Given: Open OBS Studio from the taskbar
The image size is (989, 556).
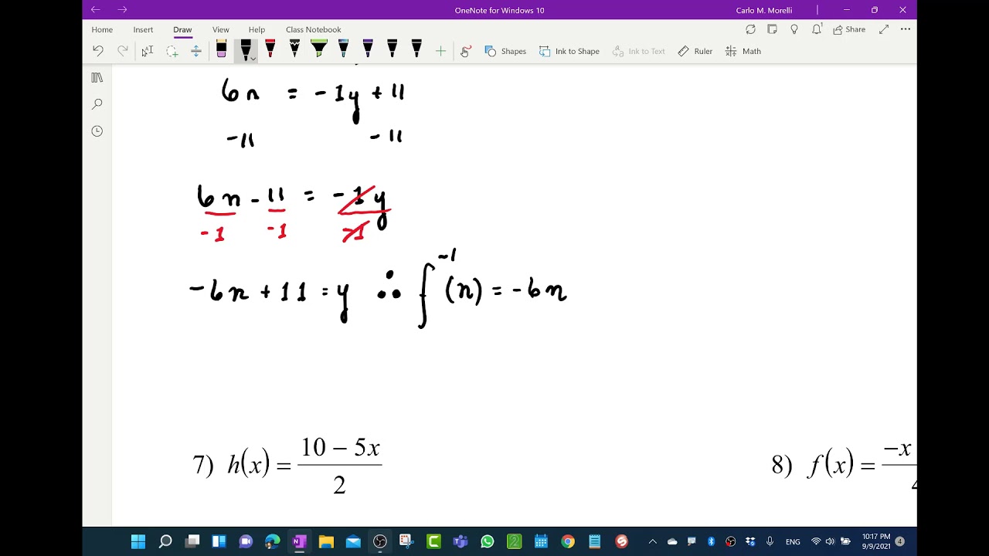Looking at the screenshot, I should coord(380,541).
